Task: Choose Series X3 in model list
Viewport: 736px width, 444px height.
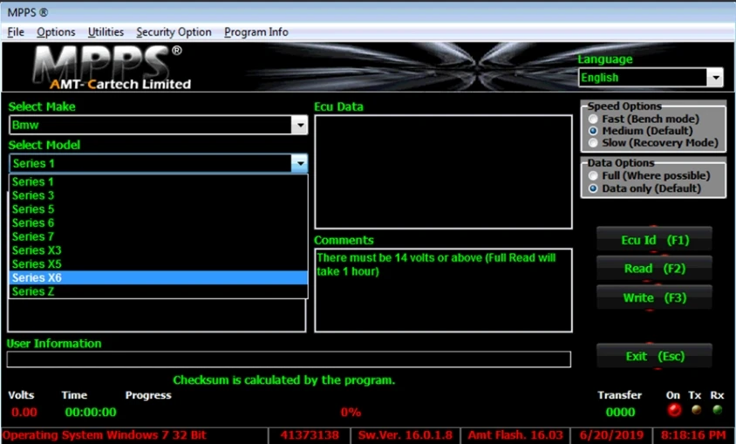Action: point(158,250)
